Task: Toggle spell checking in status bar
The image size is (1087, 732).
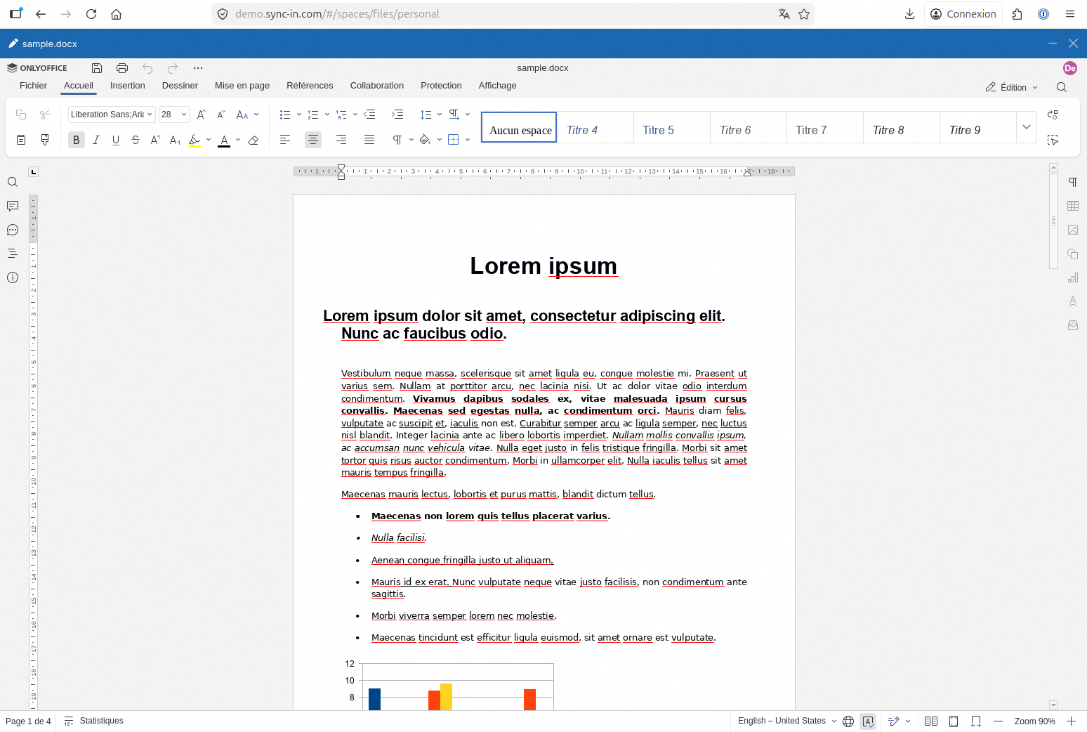Action: point(868,721)
